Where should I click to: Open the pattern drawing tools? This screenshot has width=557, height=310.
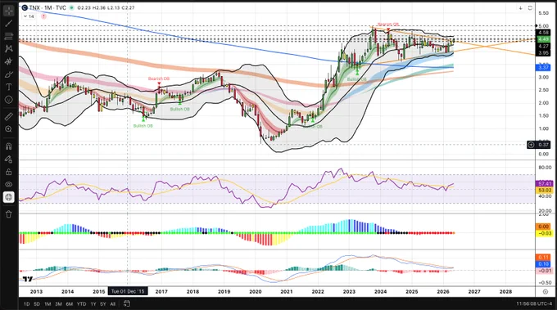[8, 49]
